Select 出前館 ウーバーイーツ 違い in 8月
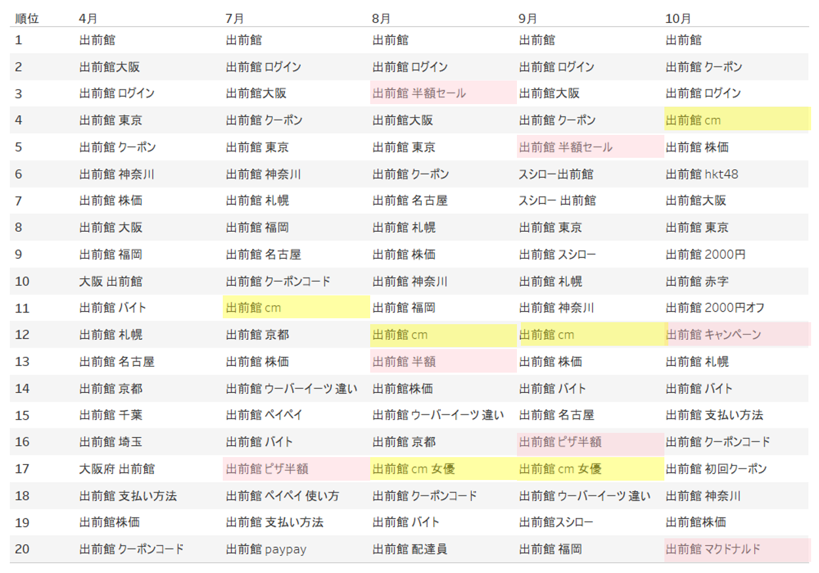This screenshot has height=573, width=819. point(438,415)
